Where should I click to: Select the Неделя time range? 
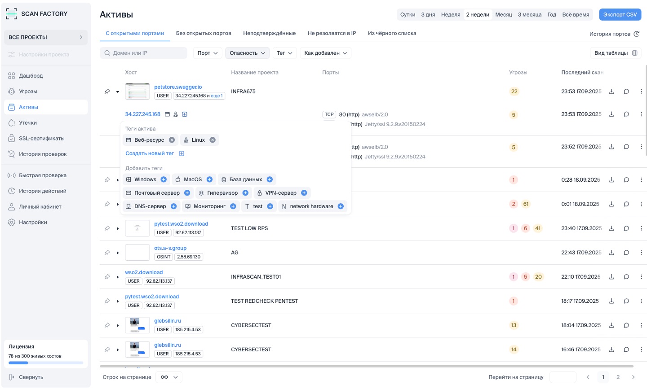pos(450,15)
